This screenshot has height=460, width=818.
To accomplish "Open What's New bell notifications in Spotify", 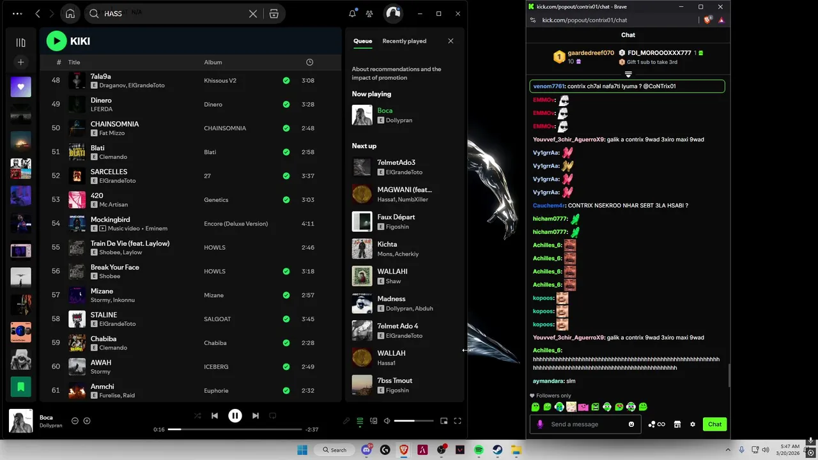I will [x=352, y=13].
